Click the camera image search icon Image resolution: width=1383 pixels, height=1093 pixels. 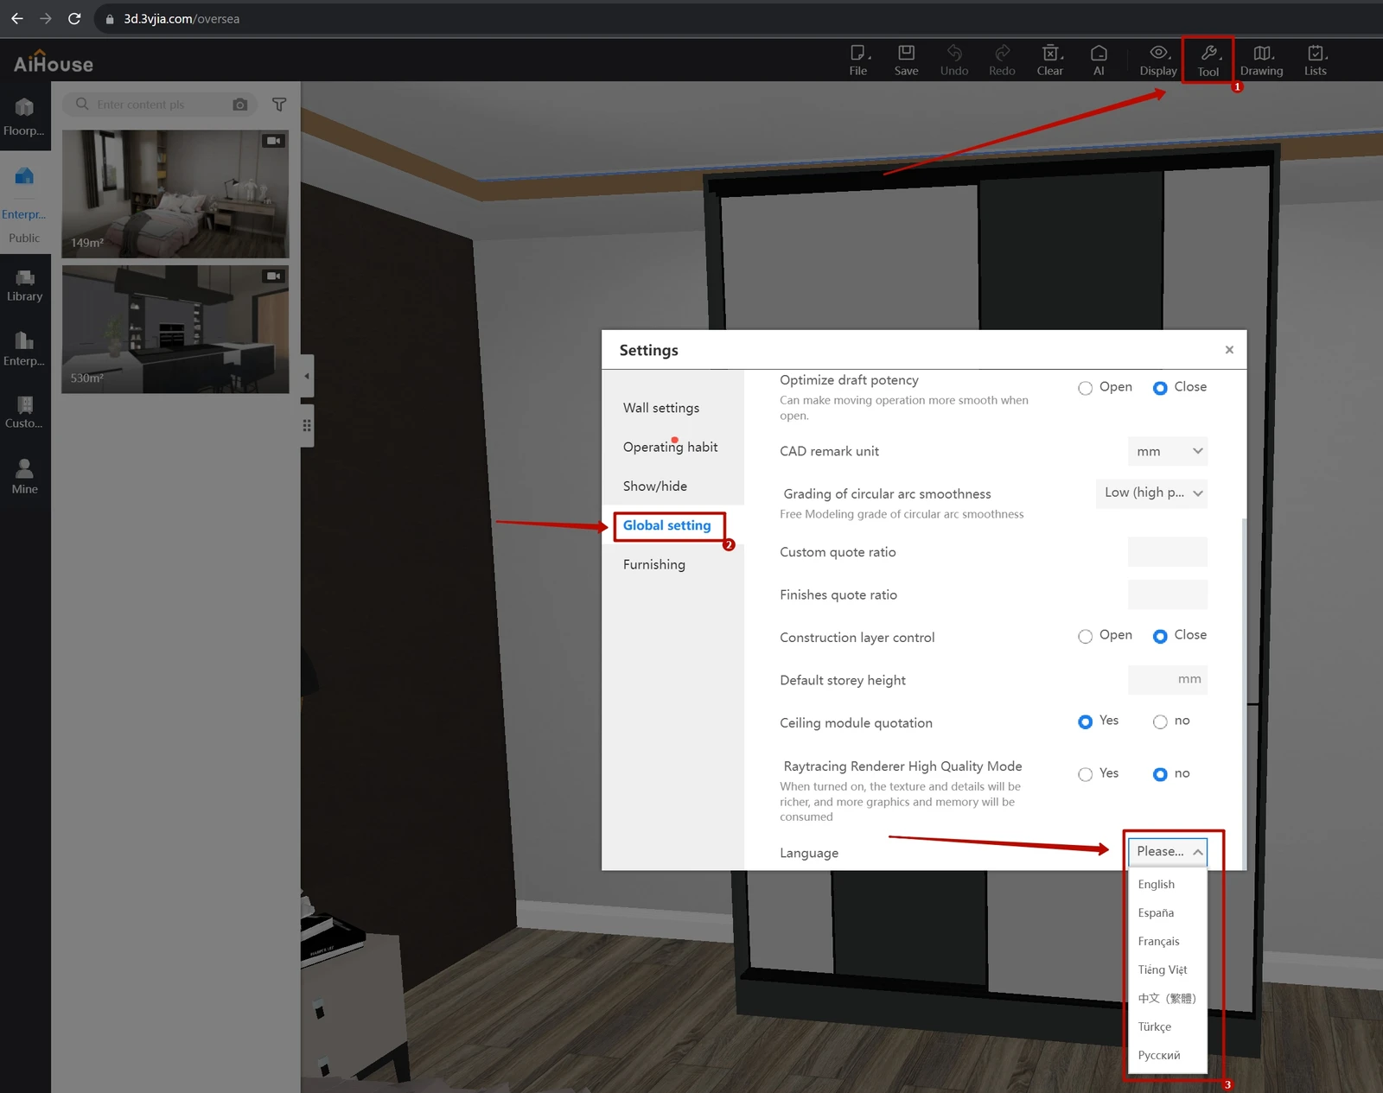point(240,105)
